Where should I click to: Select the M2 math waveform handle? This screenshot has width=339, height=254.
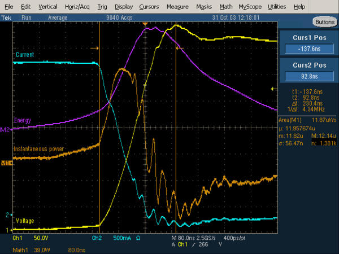click(x=6, y=130)
